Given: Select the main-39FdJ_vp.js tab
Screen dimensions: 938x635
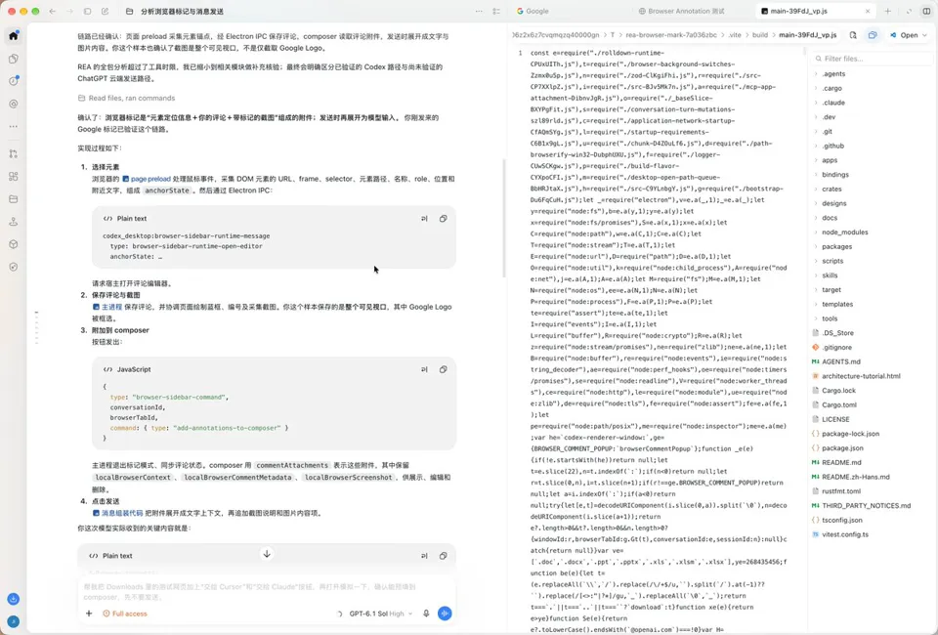Looking at the screenshot, I should tap(815, 12).
